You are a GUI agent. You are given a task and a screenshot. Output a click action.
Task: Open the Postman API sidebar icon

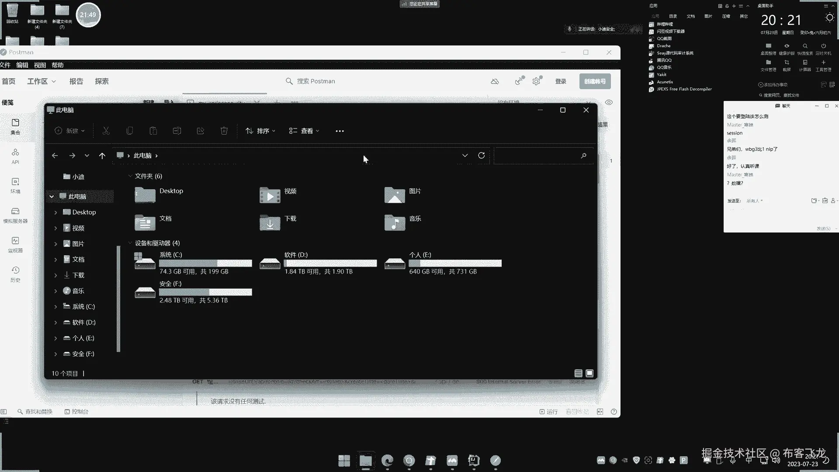point(15,156)
